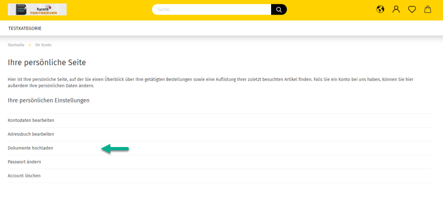The width and height of the screenshot is (443, 204).
Task: Open the TESTKATEGORIE menu item
Action: (25, 28)
